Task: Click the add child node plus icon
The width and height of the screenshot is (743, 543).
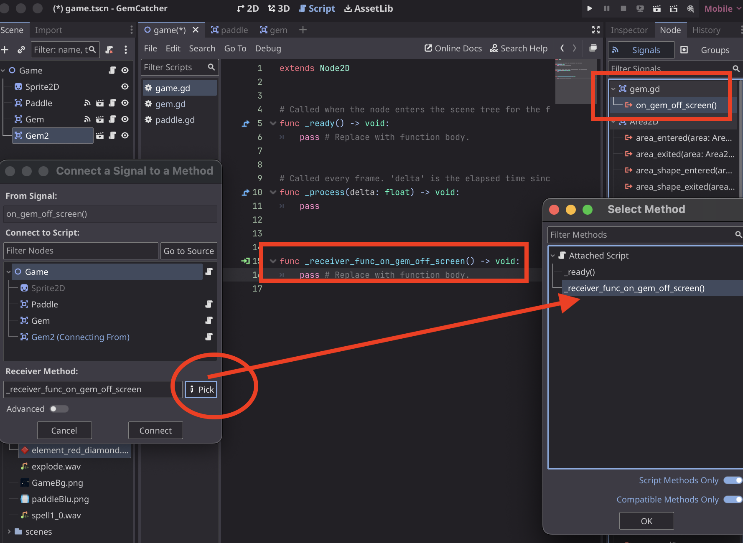Action: tap(5, 50)
